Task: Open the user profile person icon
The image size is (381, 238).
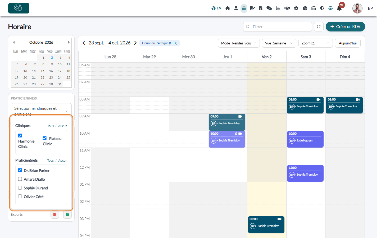Action: tap(236, 8)
